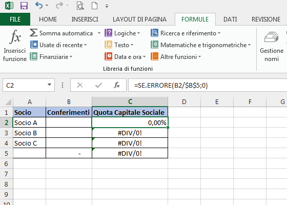The width and height of the screenshot is (287, 205).
Task: Click the New blank document icon
Action: pyautogui.click(x=94, y=6)
